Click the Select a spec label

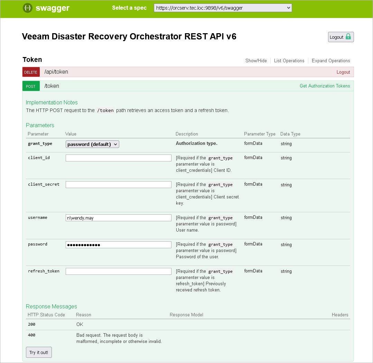[129, 8]
